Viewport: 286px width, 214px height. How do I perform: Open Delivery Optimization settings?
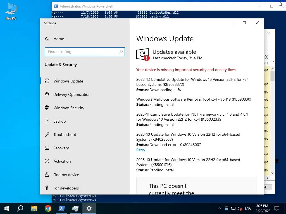(72, 94)
